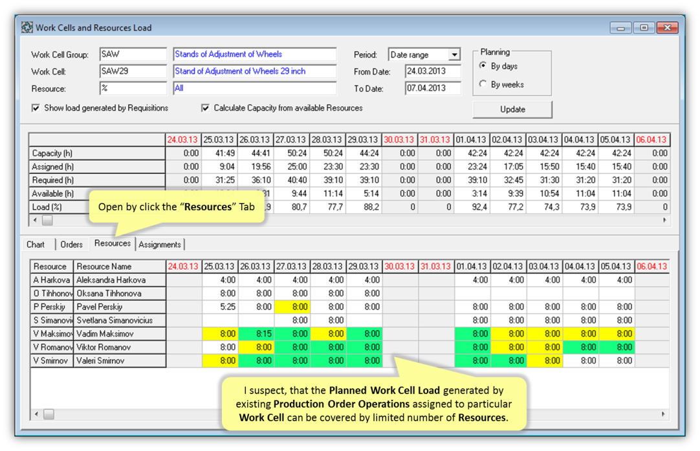Click the right arrow of the resources grid scrollbar
The image size is (700, 451).
663,414
